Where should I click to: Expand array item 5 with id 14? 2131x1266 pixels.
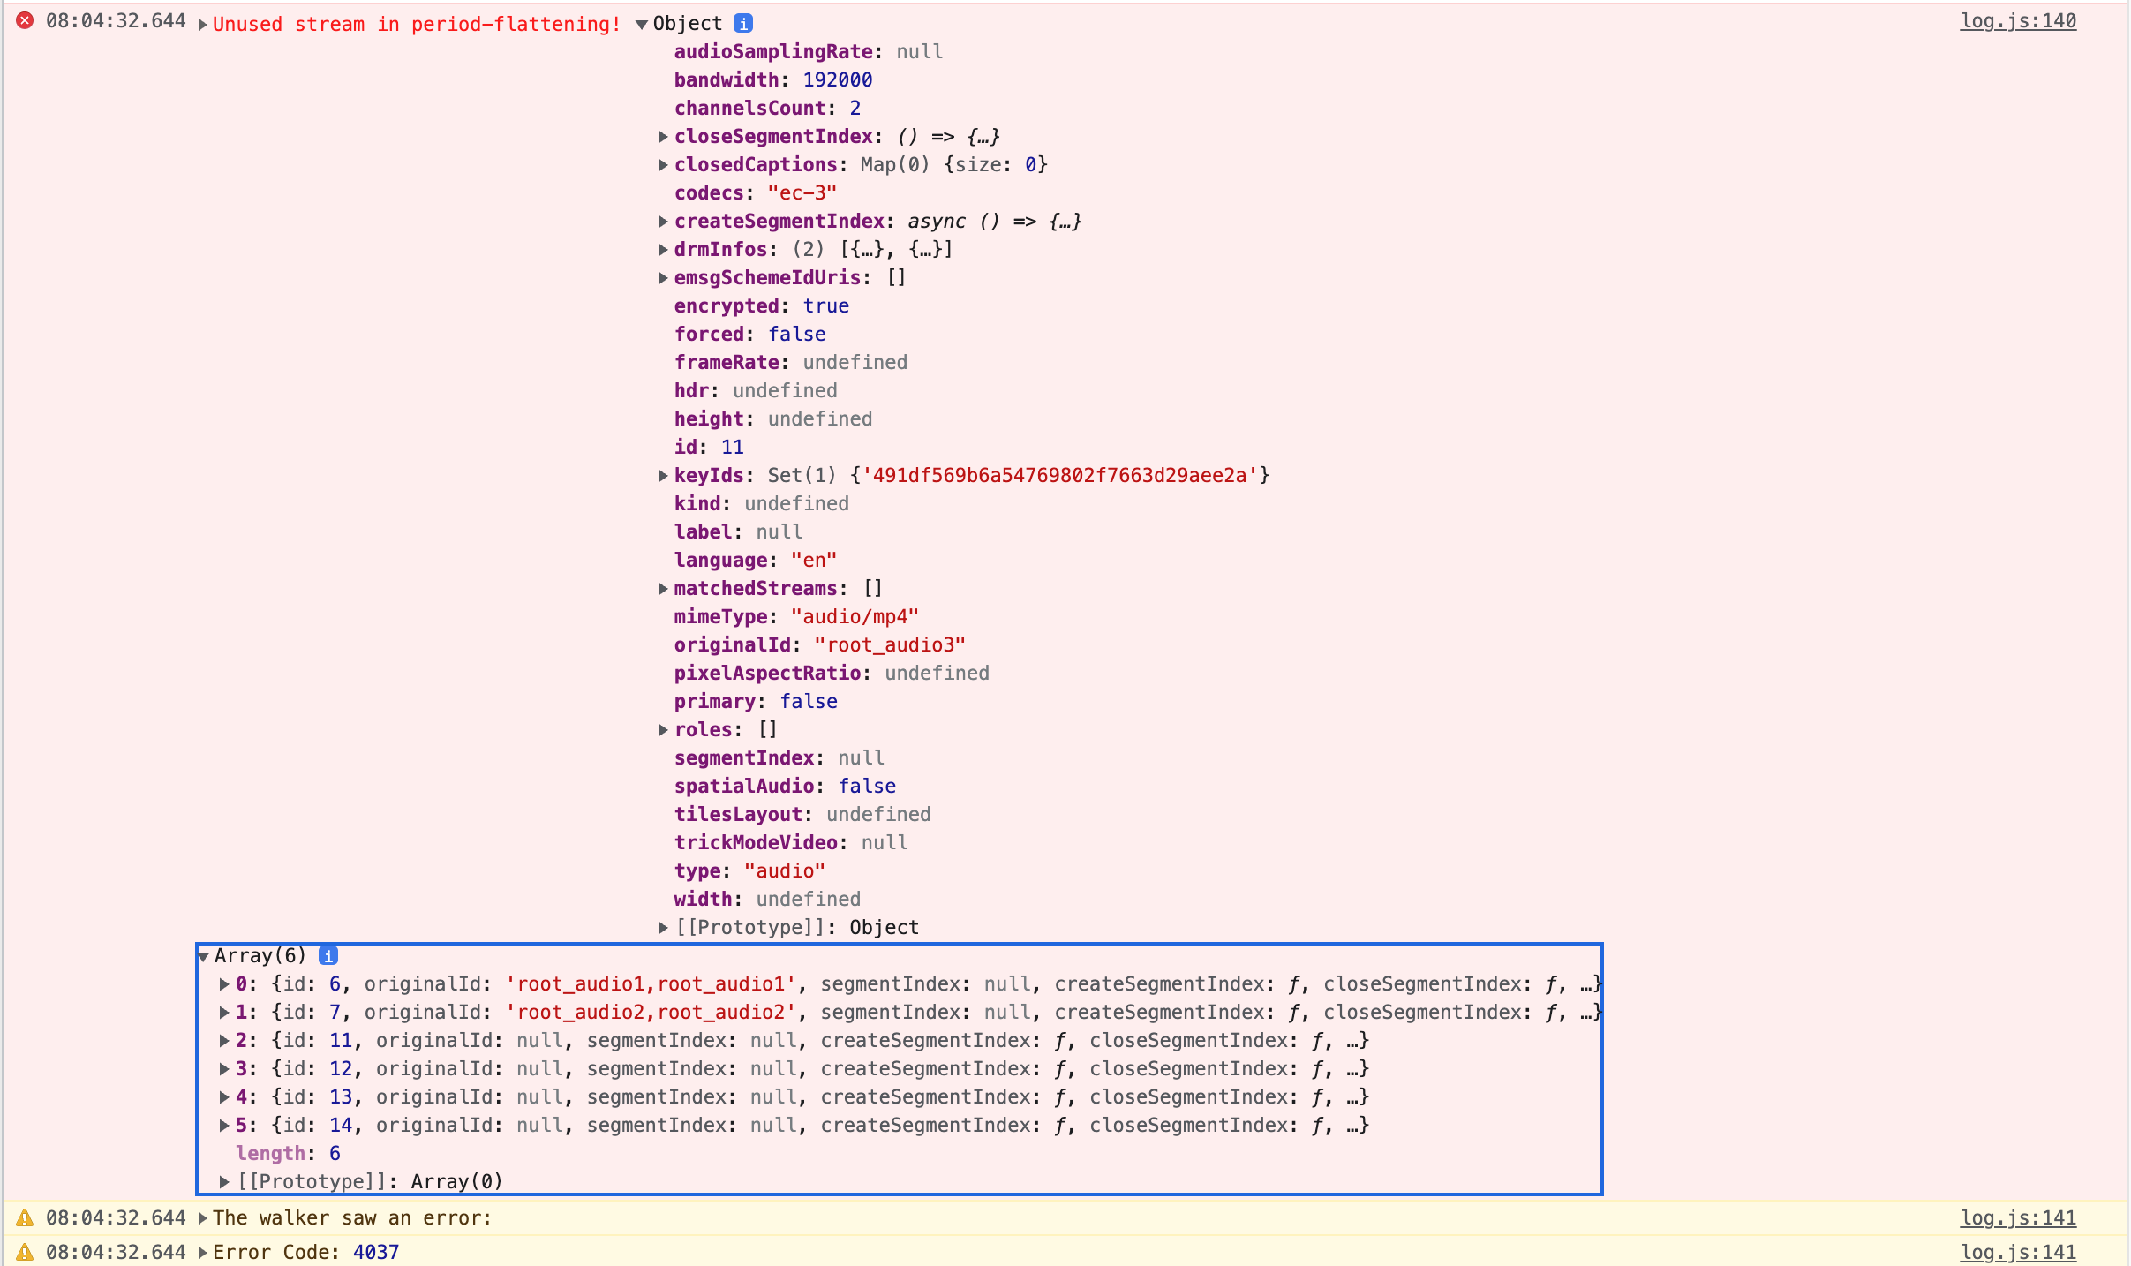pos(224,1126)
